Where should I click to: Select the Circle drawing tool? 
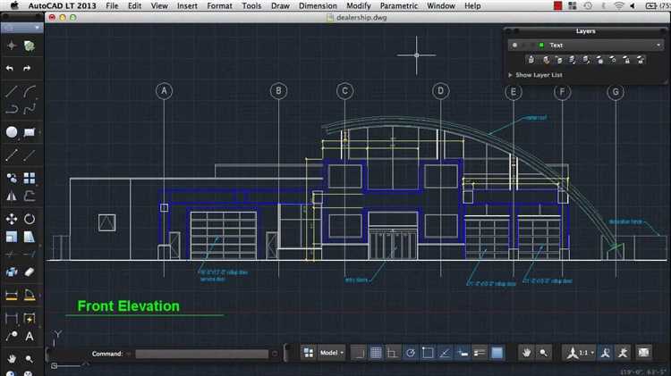point(11,132)
